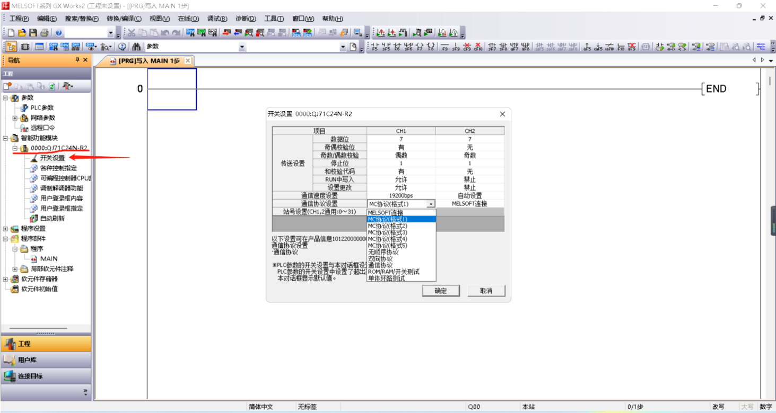Click the F5 open contact ladder symbol
This screenshot has height=413, width=776.
point(375,47)
